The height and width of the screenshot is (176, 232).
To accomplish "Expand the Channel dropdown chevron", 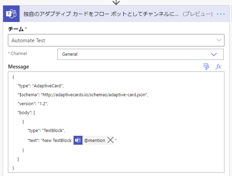I will coord(214,54).
